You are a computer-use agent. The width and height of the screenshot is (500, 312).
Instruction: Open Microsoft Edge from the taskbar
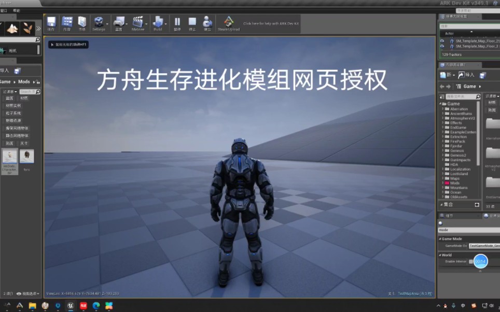[x=96, y=306]
